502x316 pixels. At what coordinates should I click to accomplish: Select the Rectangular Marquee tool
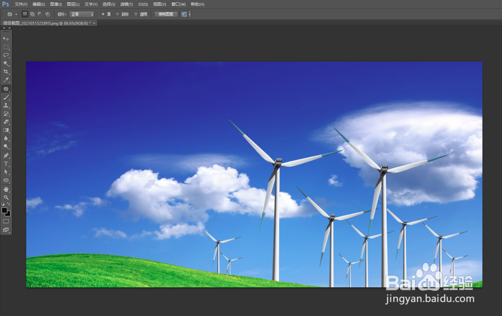pos(6,47)
